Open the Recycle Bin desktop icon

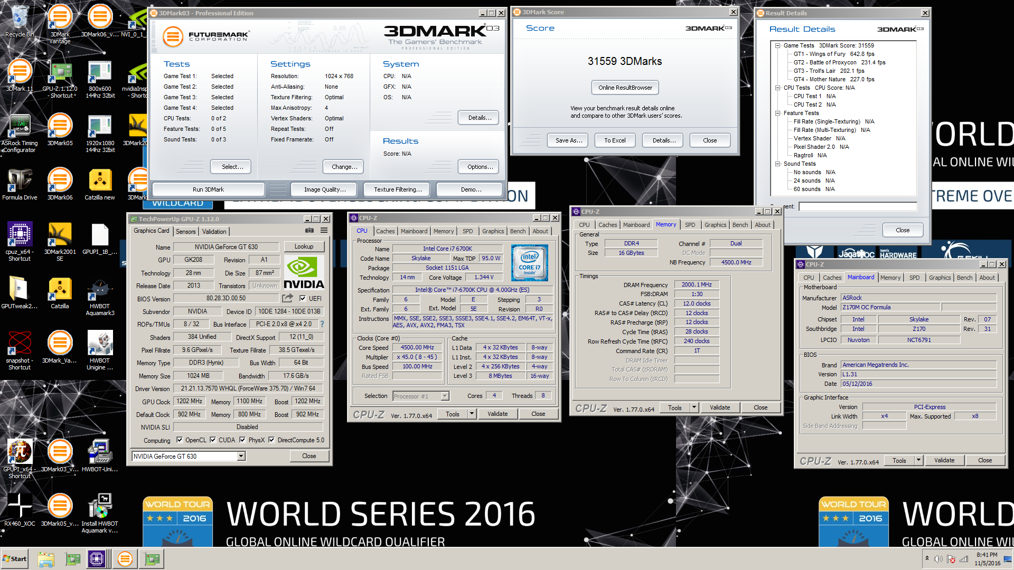tap(20, 21)
